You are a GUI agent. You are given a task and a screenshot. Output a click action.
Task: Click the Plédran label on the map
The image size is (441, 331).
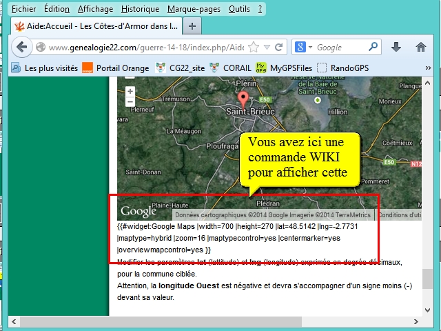pyautogui.click(x=268, y=203)
